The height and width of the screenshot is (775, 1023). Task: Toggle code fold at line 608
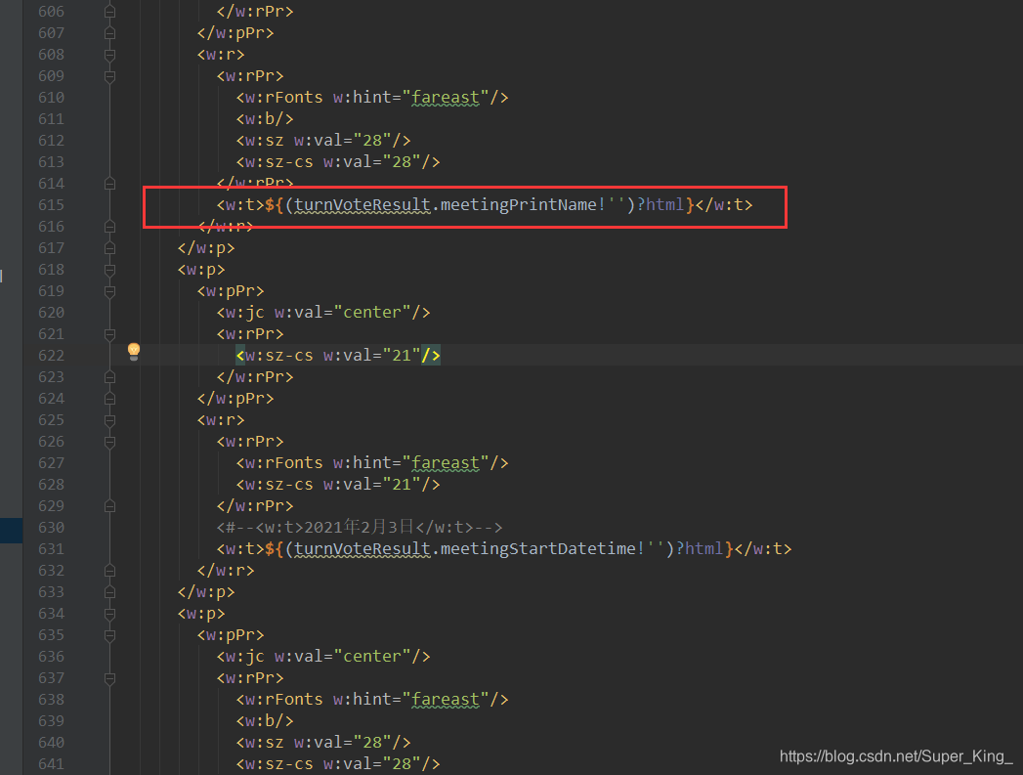pos(109,55)
